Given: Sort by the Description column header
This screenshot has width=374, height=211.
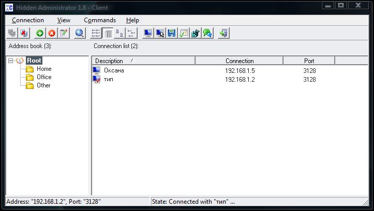Looking at the screenshot, I should (144, 61).
